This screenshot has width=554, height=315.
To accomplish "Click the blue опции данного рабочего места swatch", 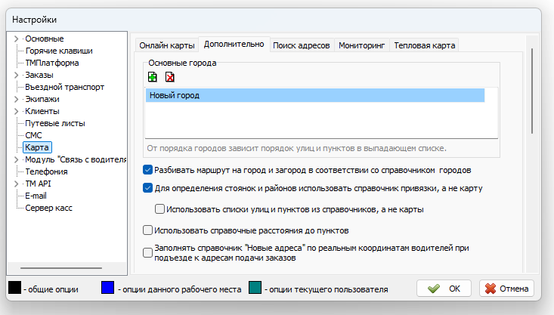I will coord(108,288).
